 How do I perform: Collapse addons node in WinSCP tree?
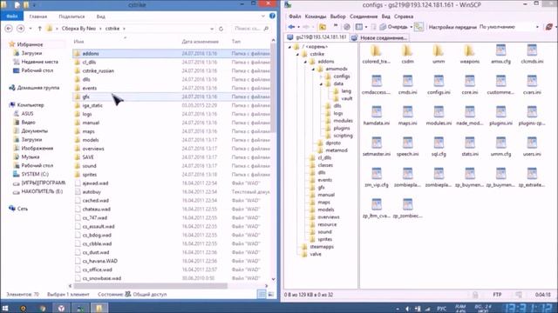[305, 62]
